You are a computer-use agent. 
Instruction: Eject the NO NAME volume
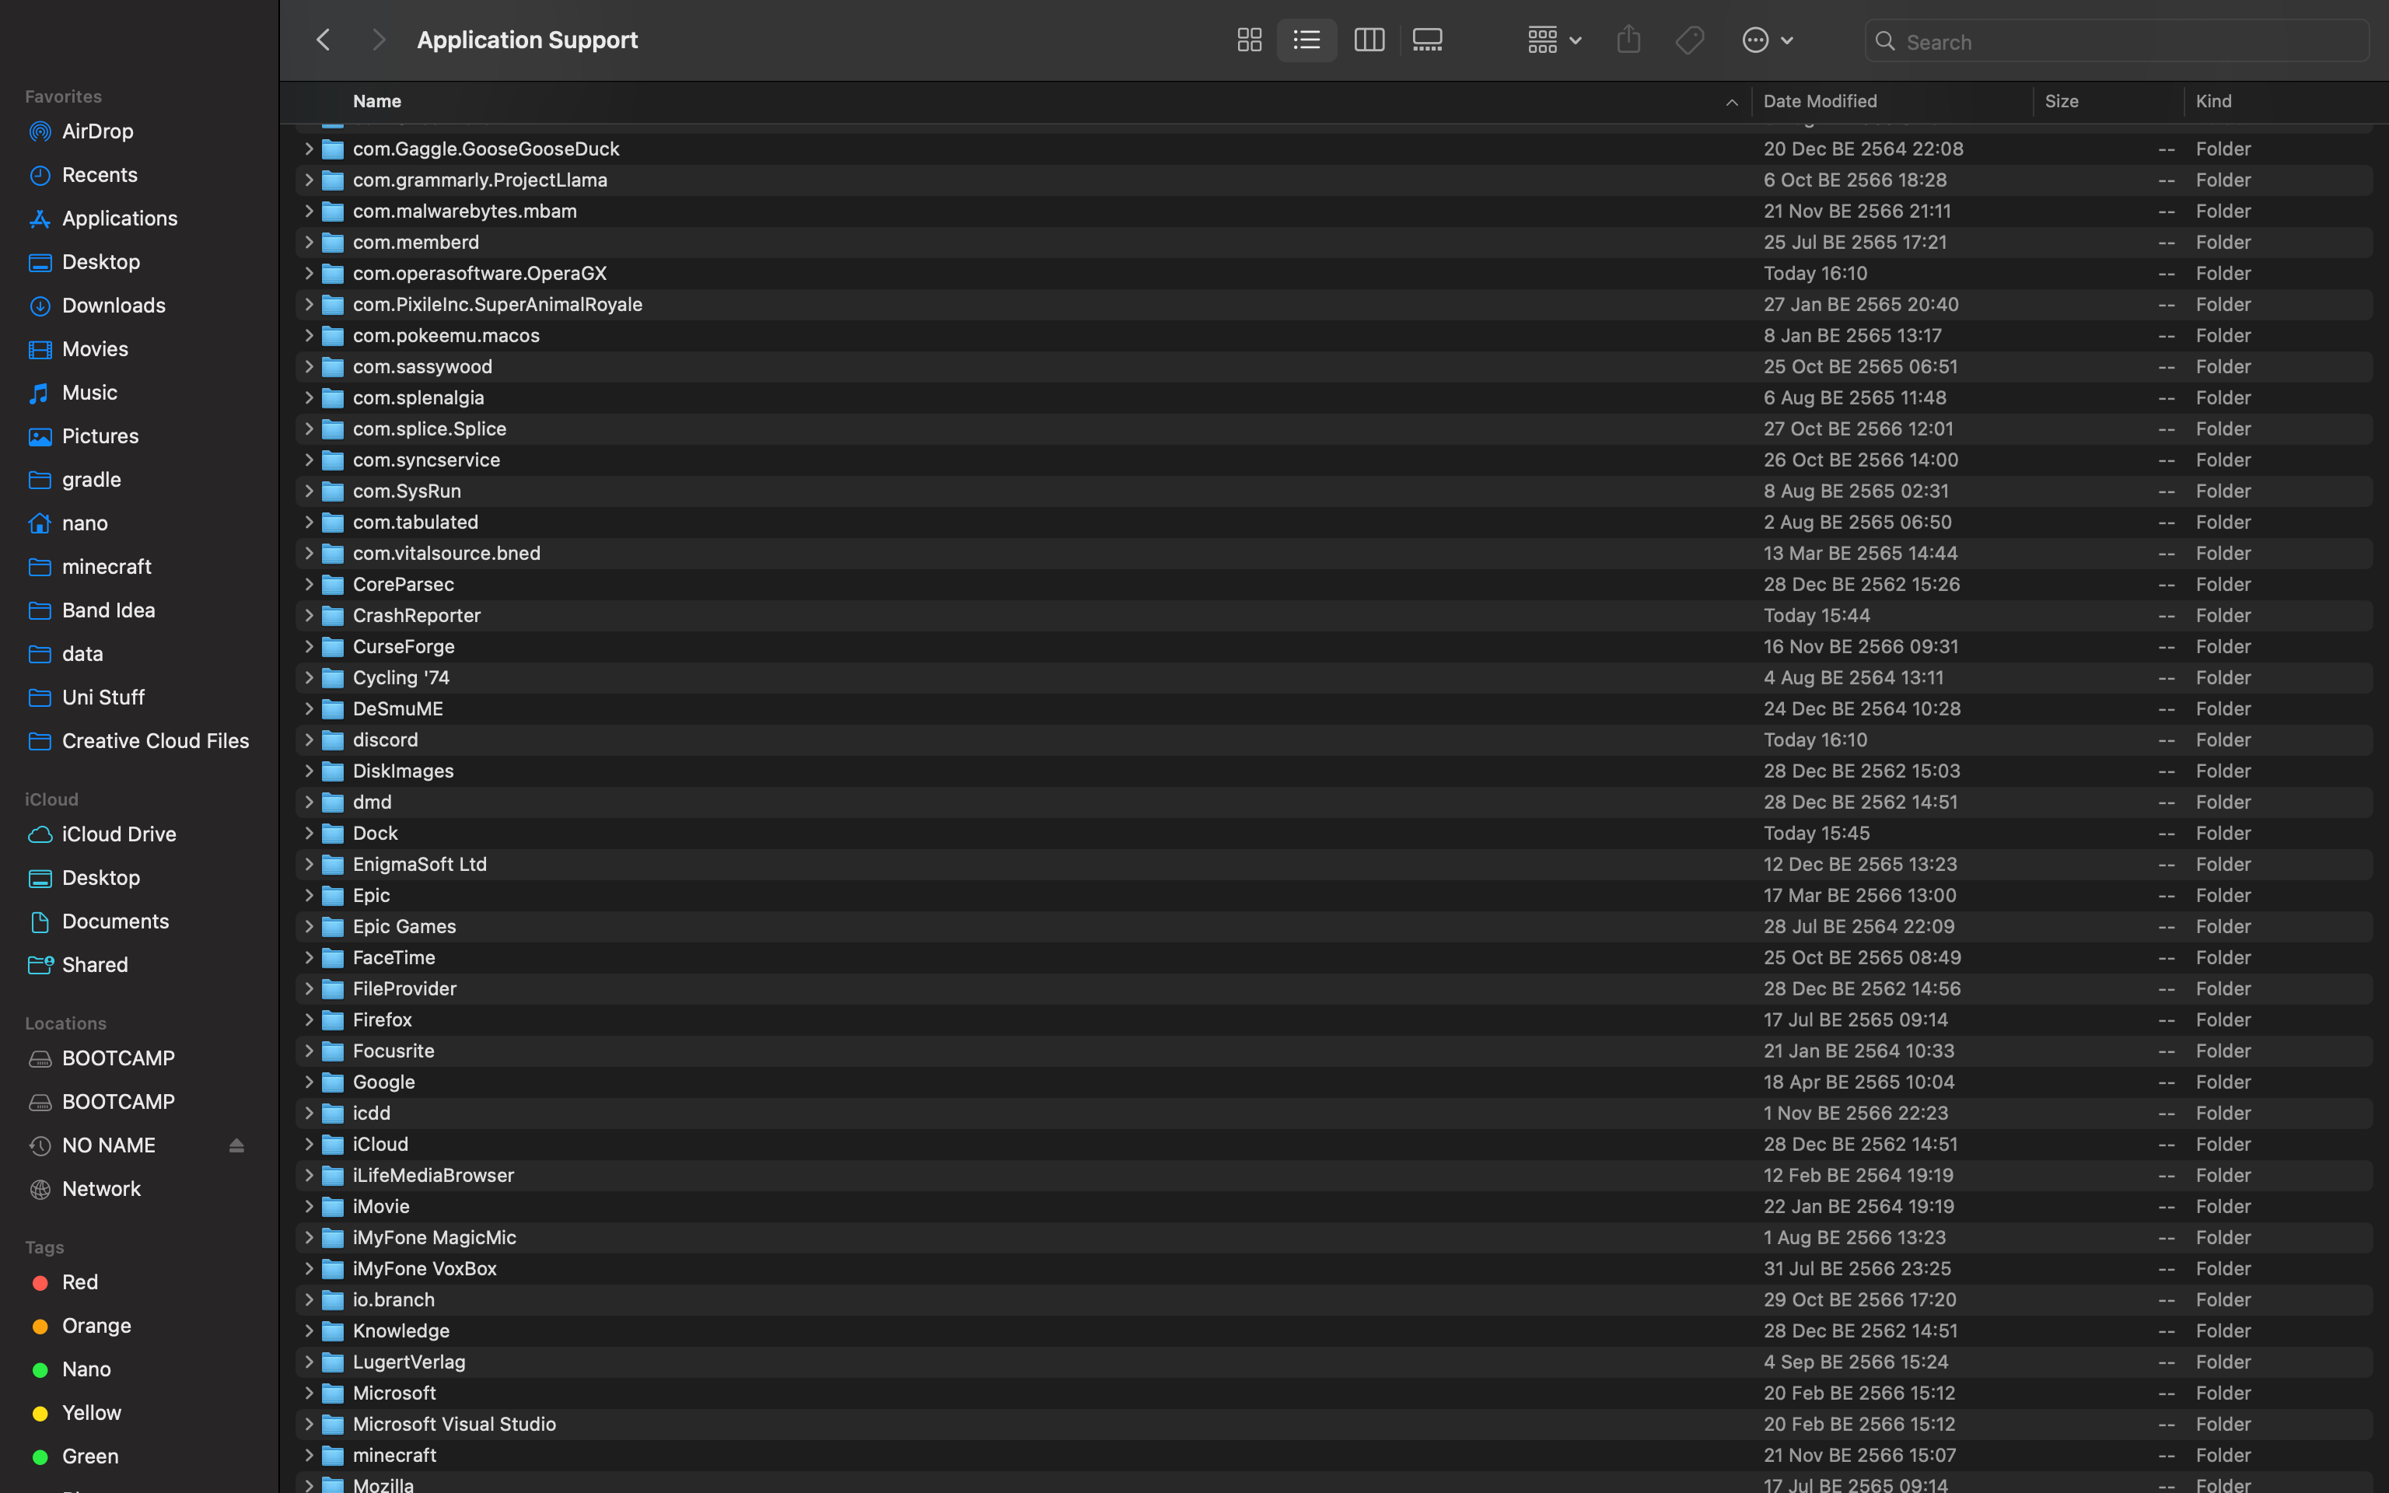pyautogui.click(x=236, y=1145)
